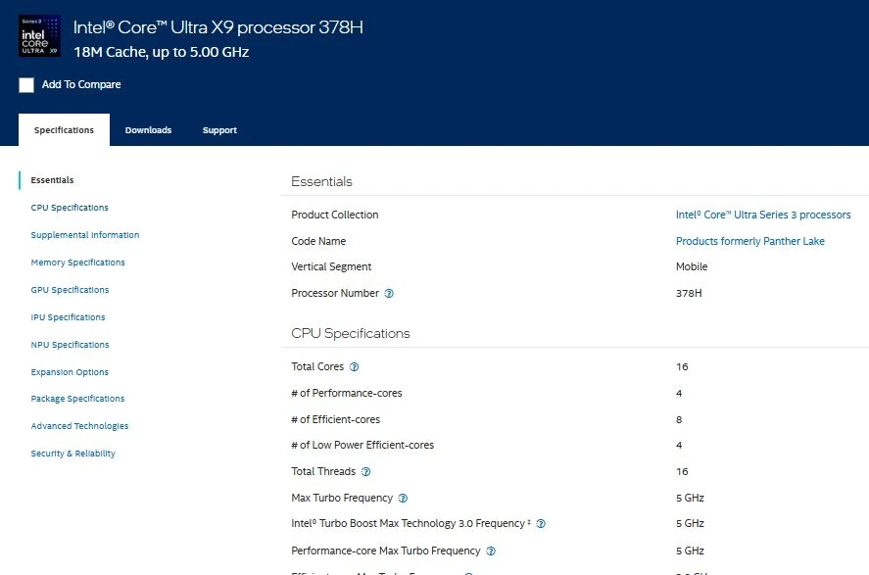
Task: Switch to the Downloads tab
Action: click(x=148, y=129)
